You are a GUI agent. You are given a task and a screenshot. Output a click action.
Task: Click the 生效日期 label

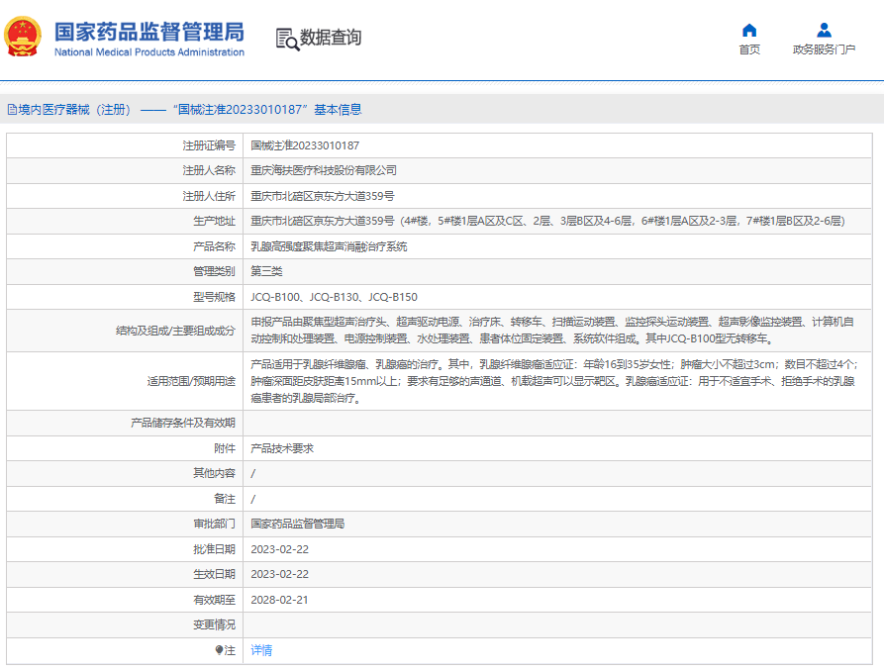(214, 574)
